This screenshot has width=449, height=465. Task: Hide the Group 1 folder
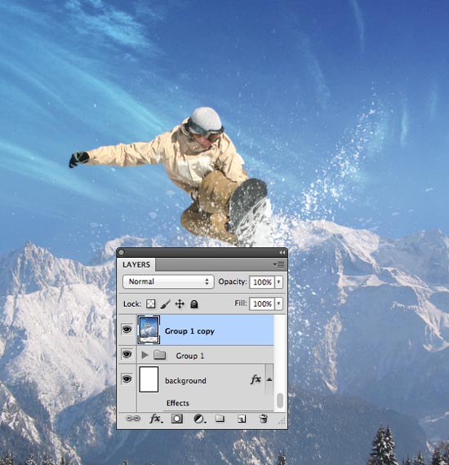coord(127,354)
